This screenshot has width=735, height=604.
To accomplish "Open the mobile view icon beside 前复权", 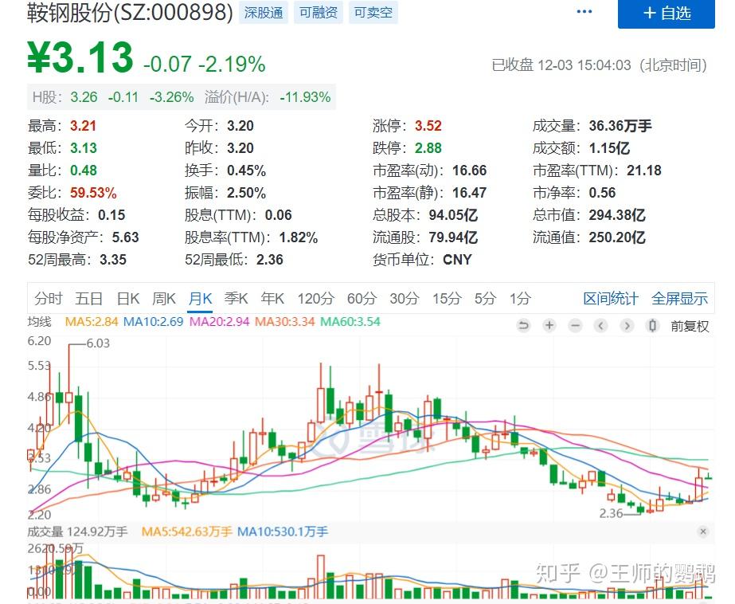I will (651, 326).
